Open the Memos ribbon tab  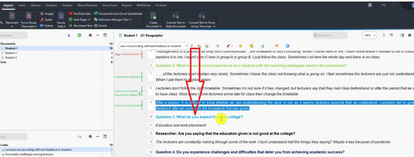(x=36, y=5)
